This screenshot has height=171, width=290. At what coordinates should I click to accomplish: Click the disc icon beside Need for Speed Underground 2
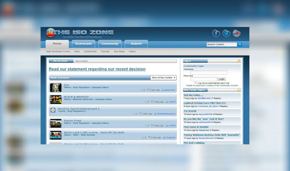click(53, 110)
